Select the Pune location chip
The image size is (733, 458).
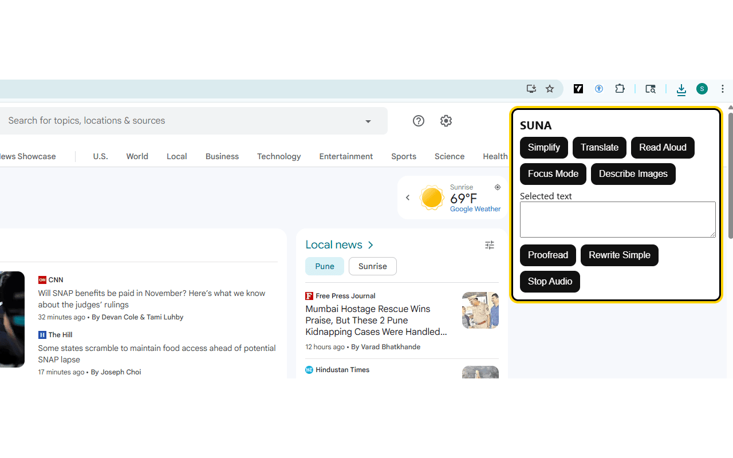(x=325, y=266)
